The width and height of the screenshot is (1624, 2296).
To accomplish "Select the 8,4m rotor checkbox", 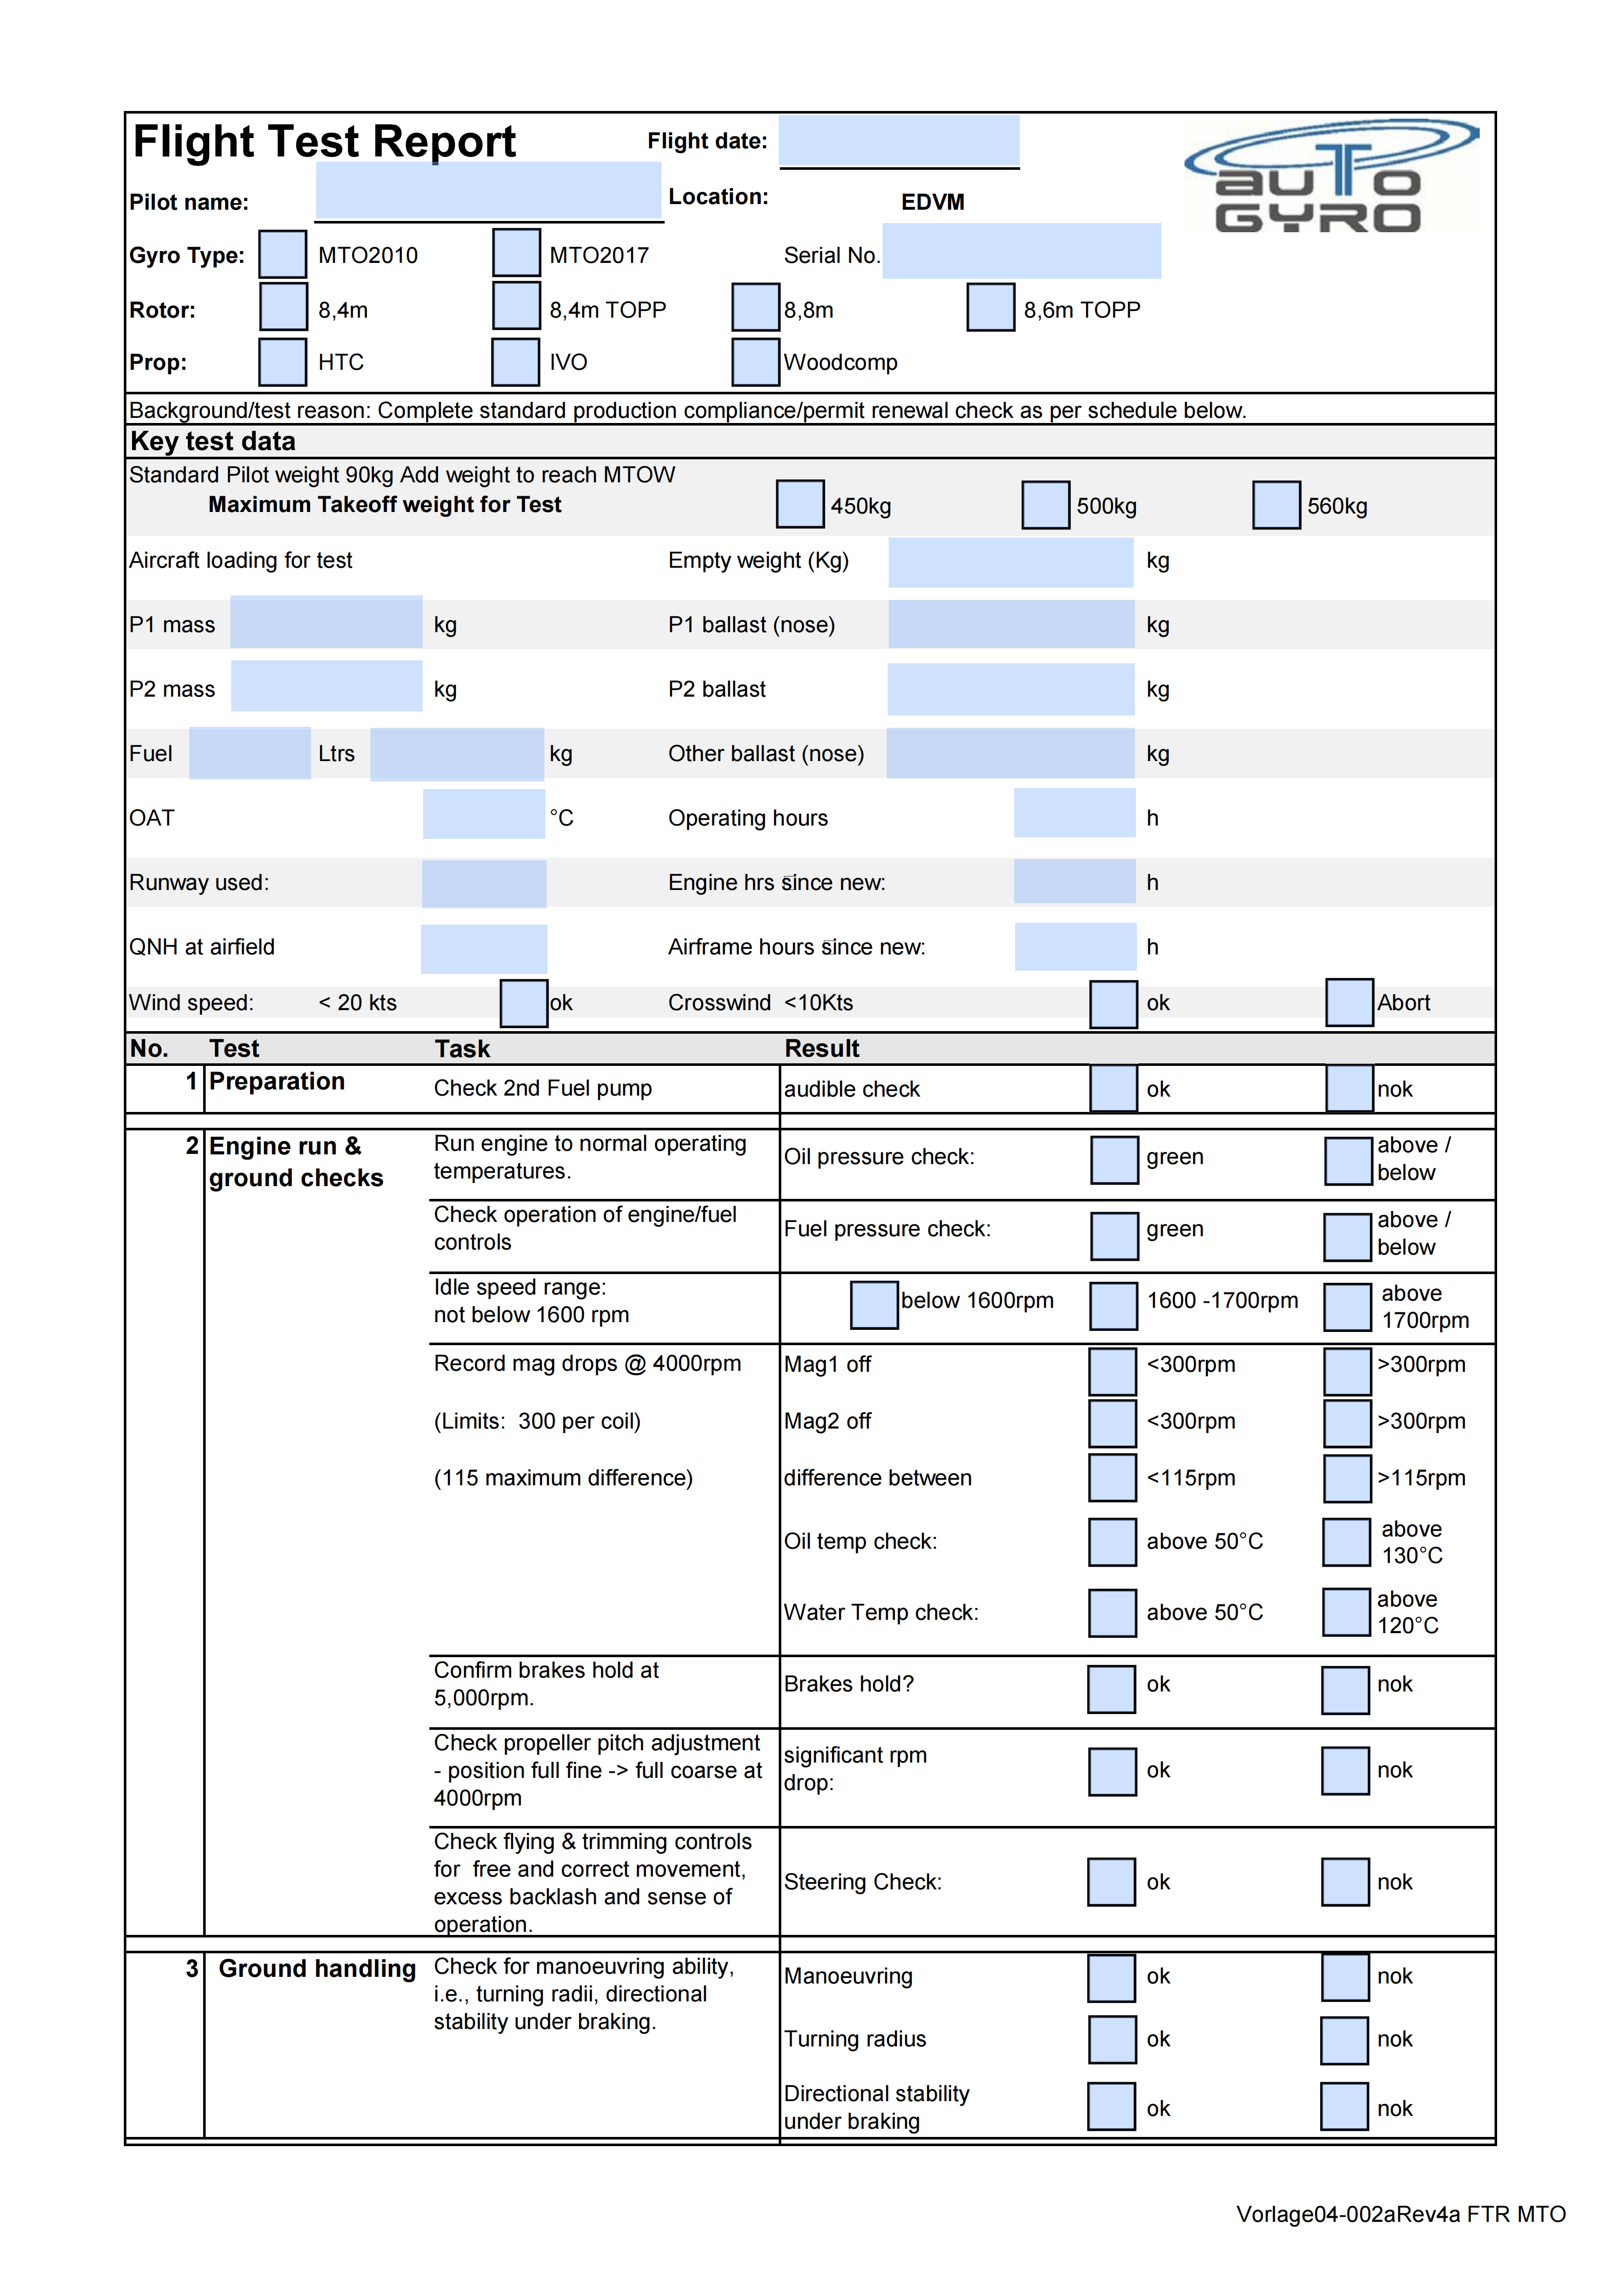I will (x=284, y=307).
